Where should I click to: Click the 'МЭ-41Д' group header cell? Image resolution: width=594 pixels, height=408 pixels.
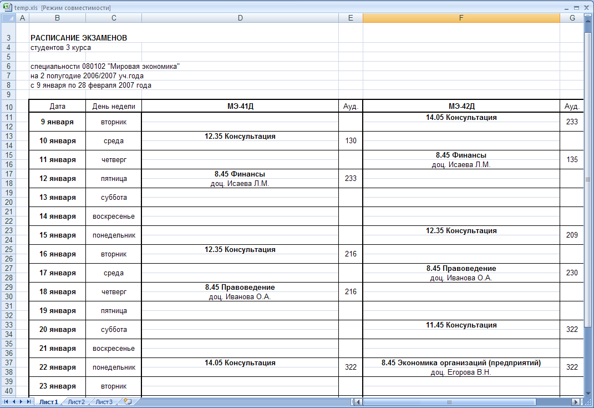coord(240,106)
